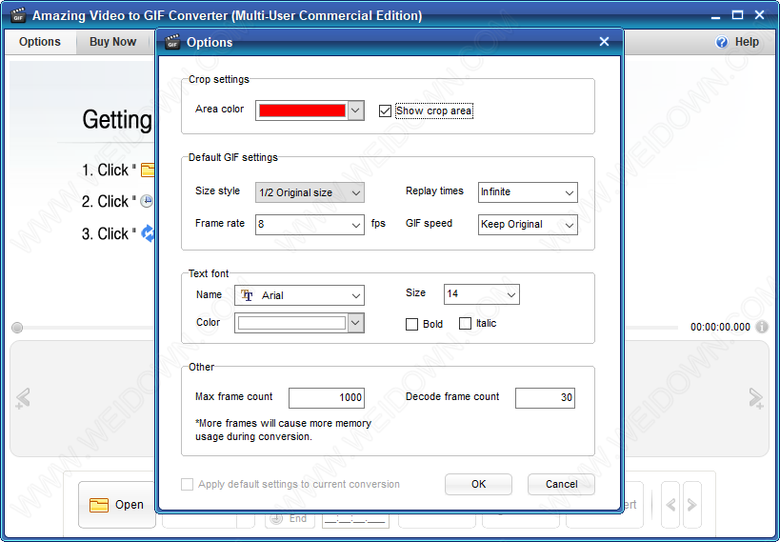Click the right chevron button at bottom right
The width and height of the screenshot is (780, 542).
tap(692, 505)
